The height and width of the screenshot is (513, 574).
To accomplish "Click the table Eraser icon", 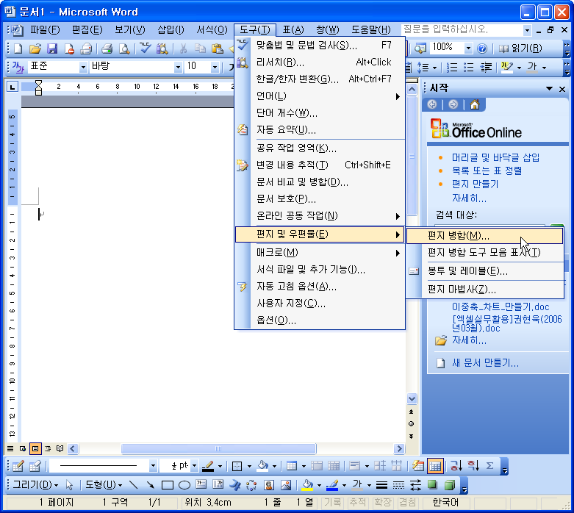I will [x=35, y=466].
